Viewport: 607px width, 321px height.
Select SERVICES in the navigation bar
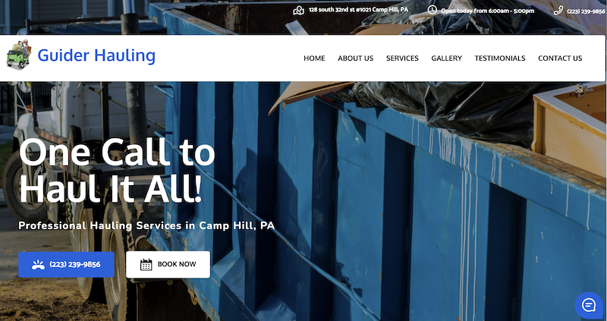(402, 58)
